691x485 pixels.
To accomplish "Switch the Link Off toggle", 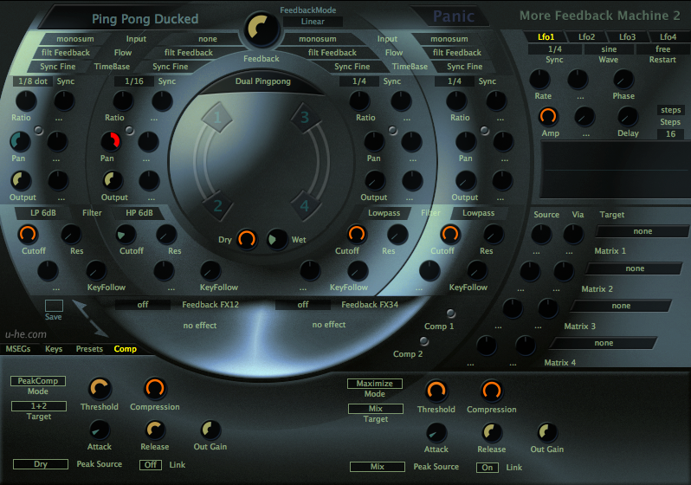I will point(151,465).
